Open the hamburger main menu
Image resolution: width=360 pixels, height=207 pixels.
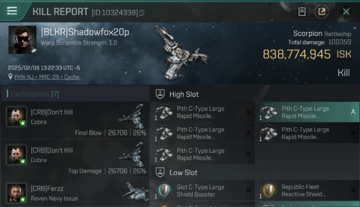coord(12,11)
